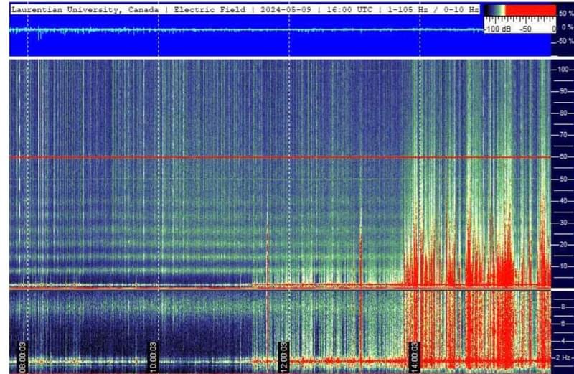Image resolution: width=574 pixels, height=374 pixels.
Task: Click the 100 Hz frequency axis label
Action: click(562, 70)
